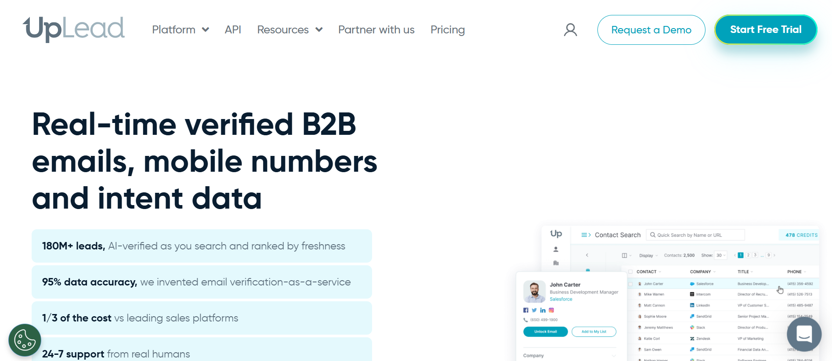
Task: Click the Request a Demo button
Action: (x=651, y=30)
